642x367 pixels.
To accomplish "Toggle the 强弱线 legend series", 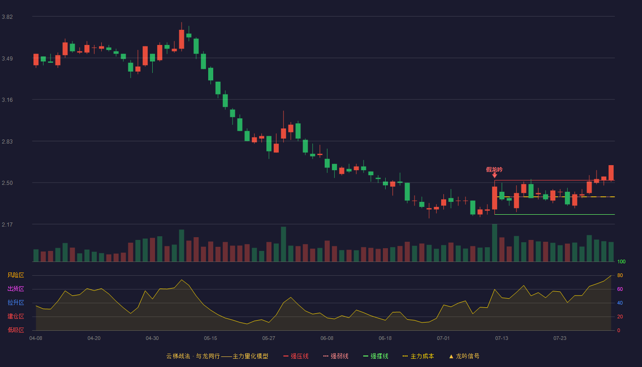I will point(336,356).
